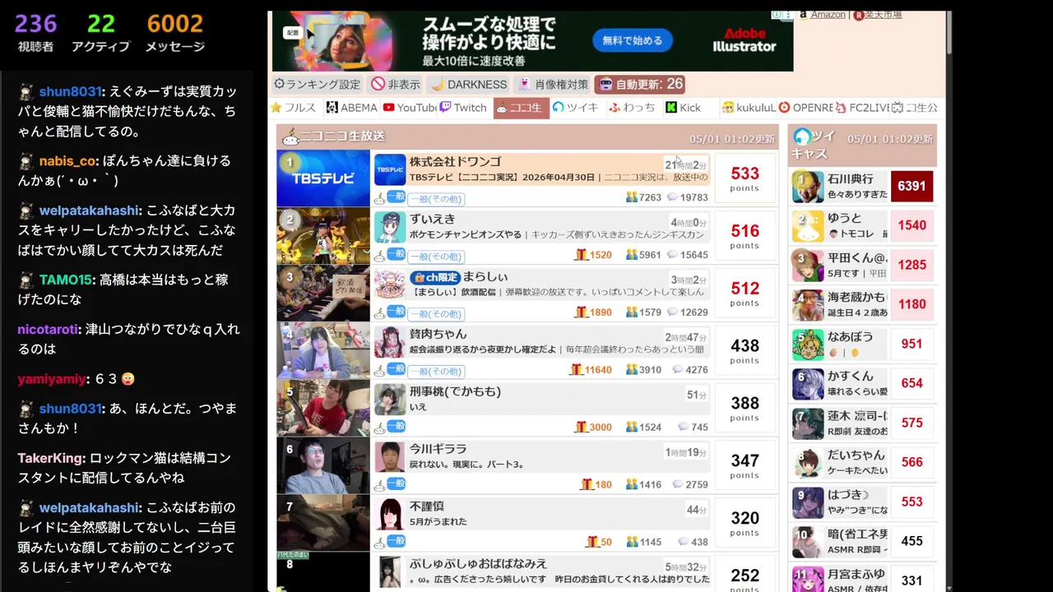The image size is (1053, 592).
Task: Switch to the ABEMA tab
Action: pos(351,108)
